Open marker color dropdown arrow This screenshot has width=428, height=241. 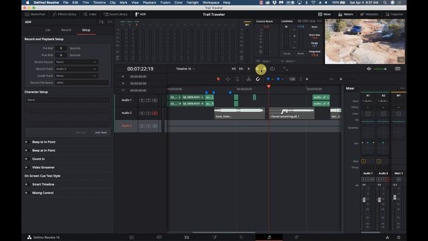click(x=282, y=79)
